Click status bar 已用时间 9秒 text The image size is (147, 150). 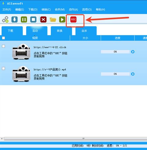click(81, 146)
